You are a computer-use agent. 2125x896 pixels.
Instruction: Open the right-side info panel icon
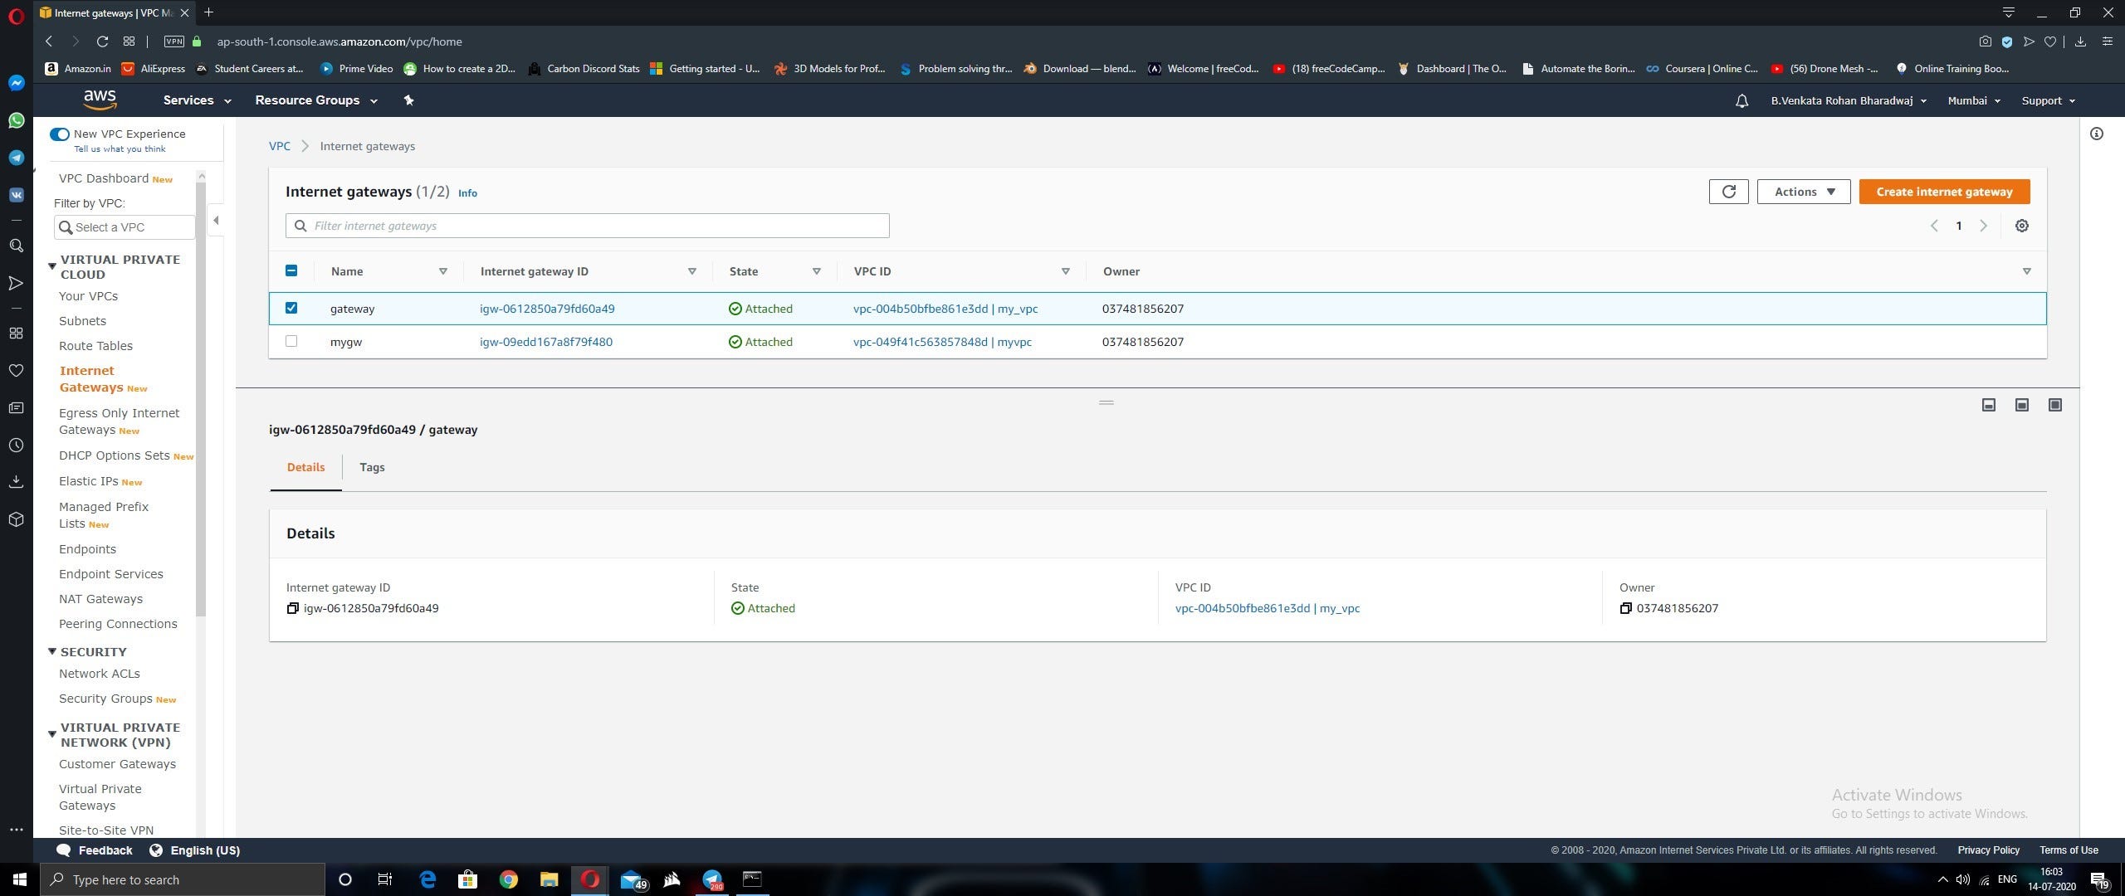pos(2097,134)
